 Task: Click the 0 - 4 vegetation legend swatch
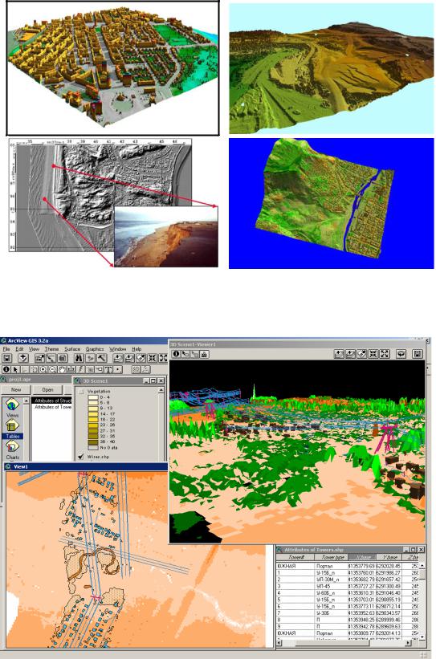point(93,397)
